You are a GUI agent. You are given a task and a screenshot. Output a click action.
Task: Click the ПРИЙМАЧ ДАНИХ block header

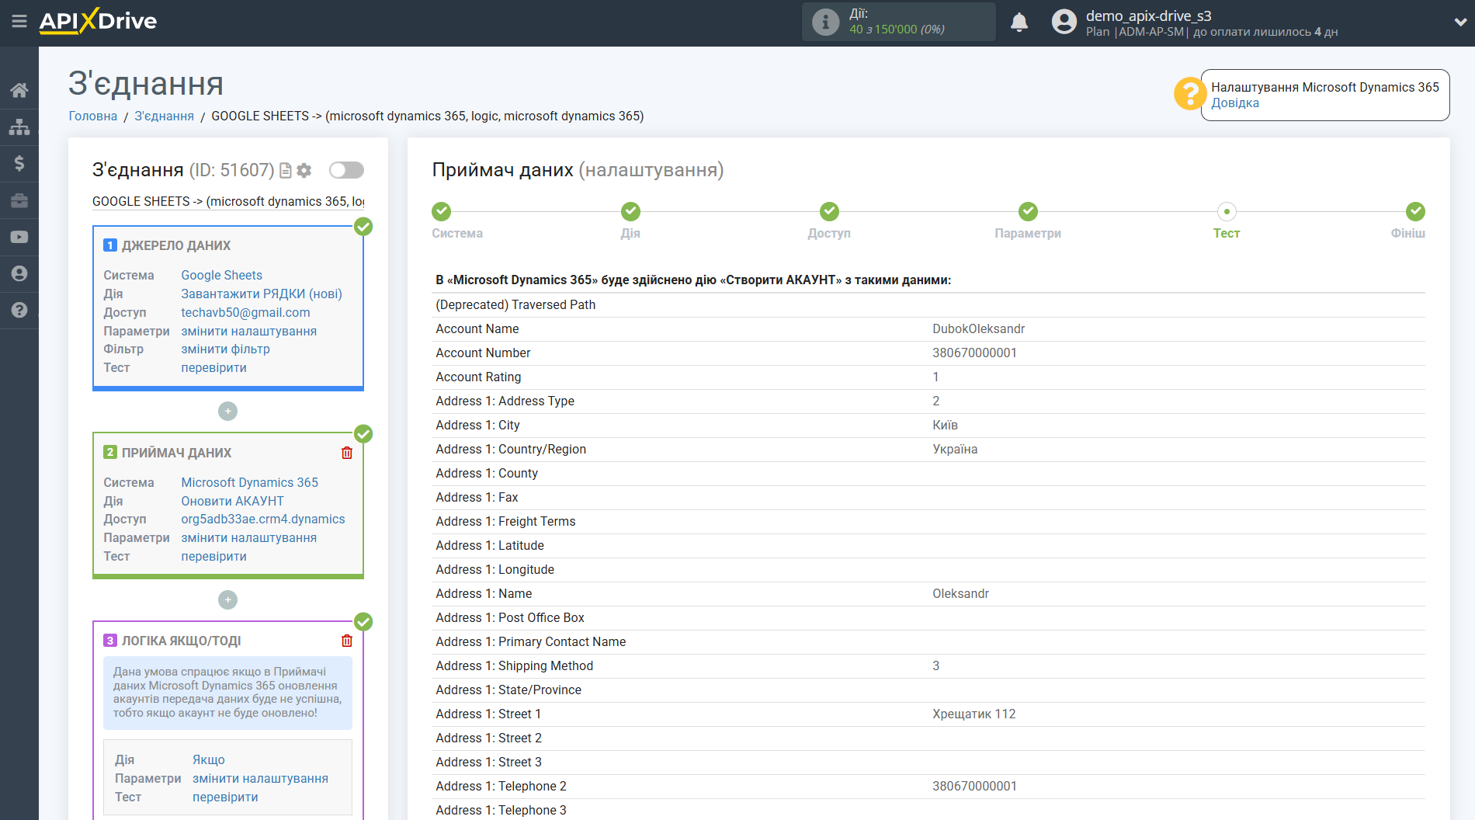coord(176,453)
